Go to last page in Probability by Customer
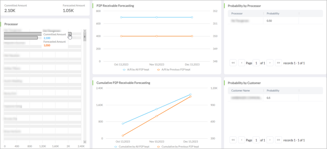 (278, 140)
